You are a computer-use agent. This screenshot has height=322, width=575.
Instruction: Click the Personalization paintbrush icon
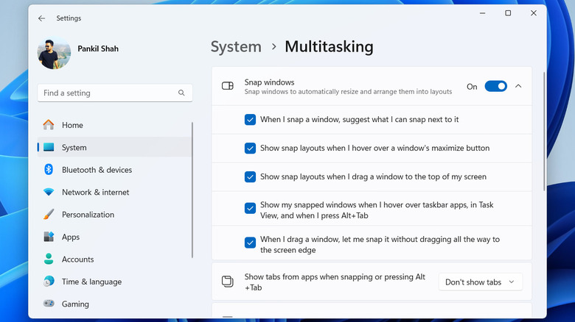point(49,215)
